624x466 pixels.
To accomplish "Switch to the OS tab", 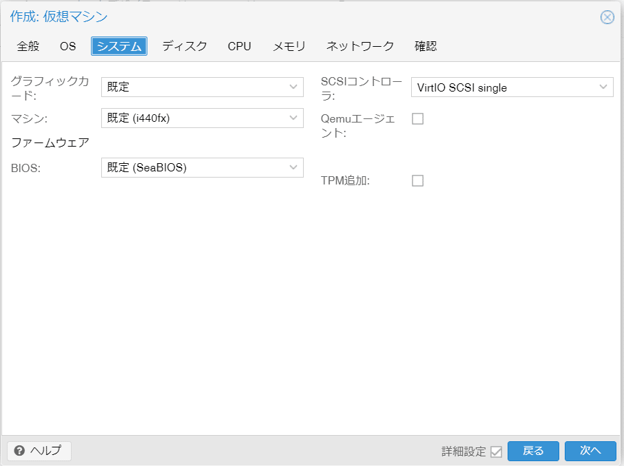I will (x=67, y=46).
